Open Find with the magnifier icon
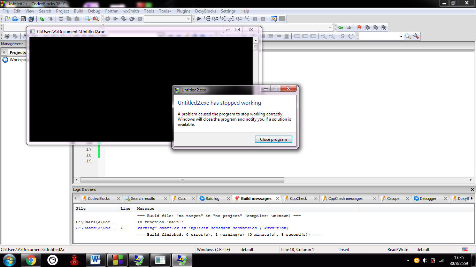This screenshot has width=476, height=267. [88, 19]
